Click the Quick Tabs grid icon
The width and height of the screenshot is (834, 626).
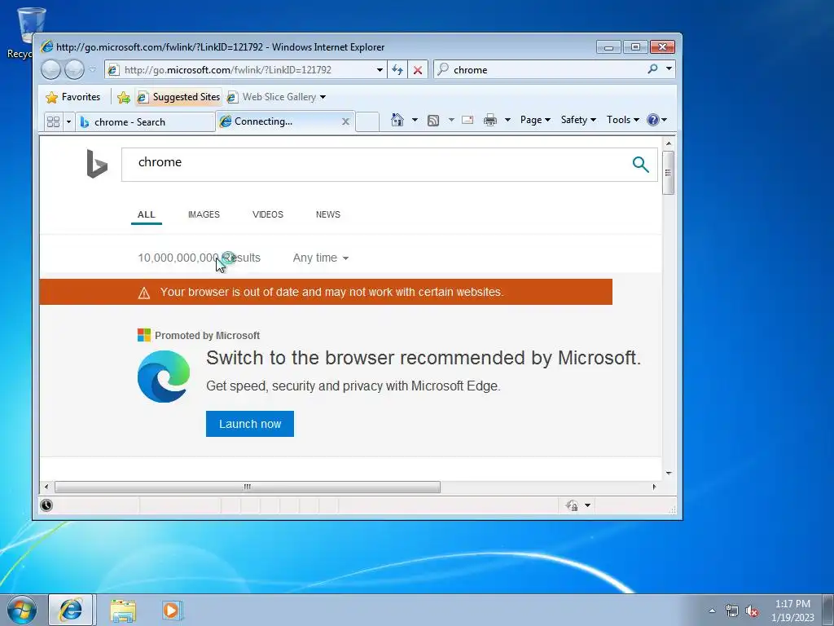coord(53,122)
